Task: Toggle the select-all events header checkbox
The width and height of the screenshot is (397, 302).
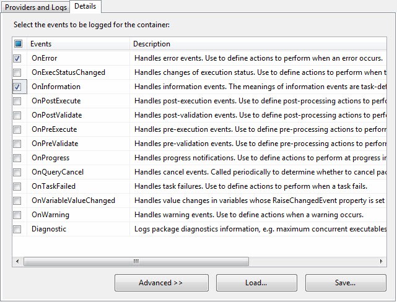Action: [18, 44]
